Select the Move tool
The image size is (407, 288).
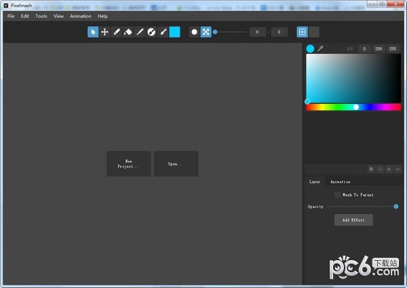click(x=104, y=32)
